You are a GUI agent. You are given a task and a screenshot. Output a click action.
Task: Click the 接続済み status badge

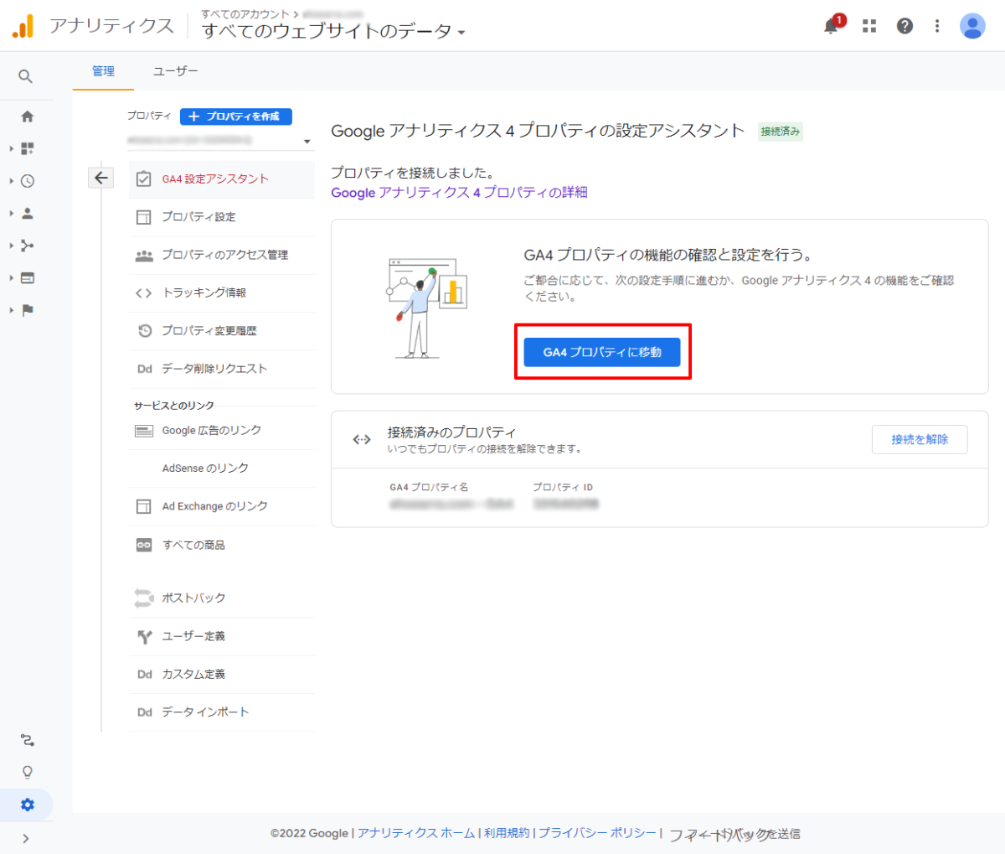(781, 132)
